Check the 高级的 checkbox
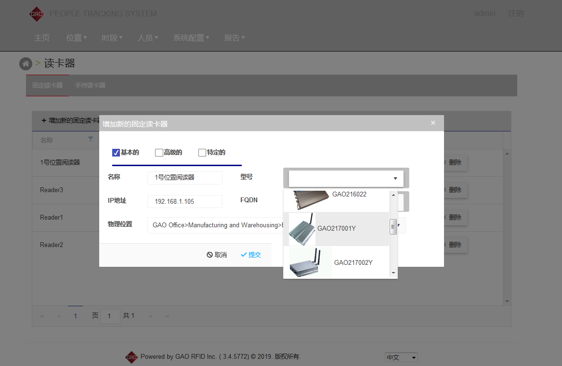The image size is (562, 366). (x=159, y=153)
